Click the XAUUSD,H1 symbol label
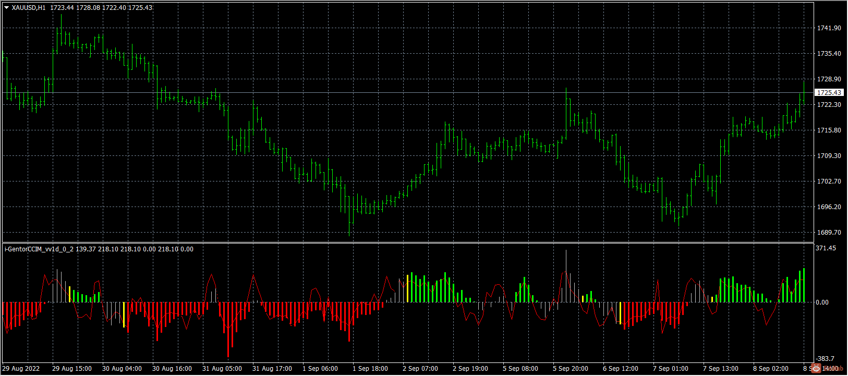This screenshot has height=376, width=848. (x=29, y=8)
